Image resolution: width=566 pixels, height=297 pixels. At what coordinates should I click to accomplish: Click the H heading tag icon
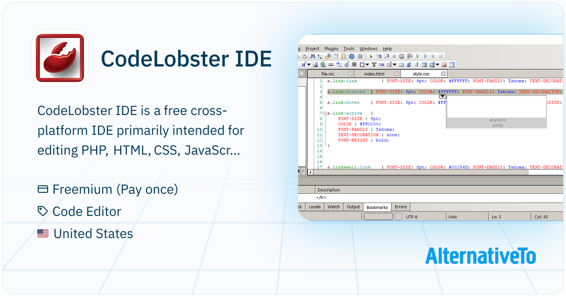304,65
